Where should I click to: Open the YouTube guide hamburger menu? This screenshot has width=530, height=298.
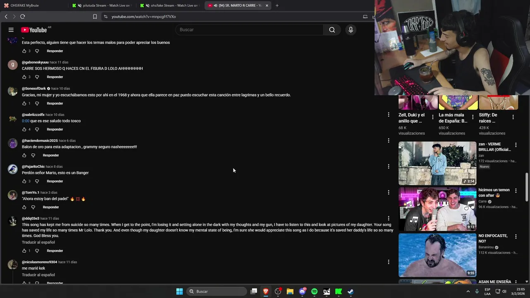(x=11, y=30)
